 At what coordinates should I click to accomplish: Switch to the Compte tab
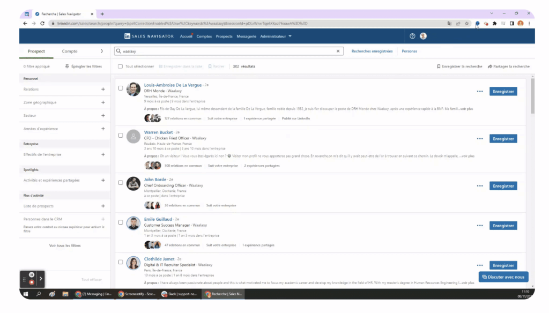click(x=70, y=51)
